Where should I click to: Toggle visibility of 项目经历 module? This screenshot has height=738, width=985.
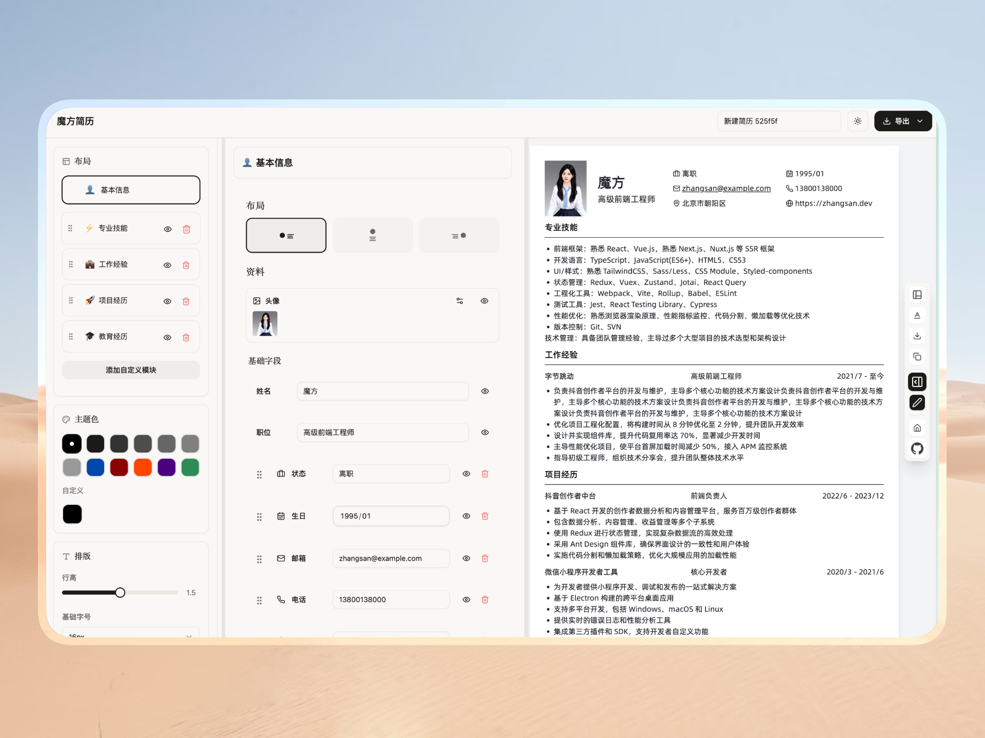tap(167, 301)
